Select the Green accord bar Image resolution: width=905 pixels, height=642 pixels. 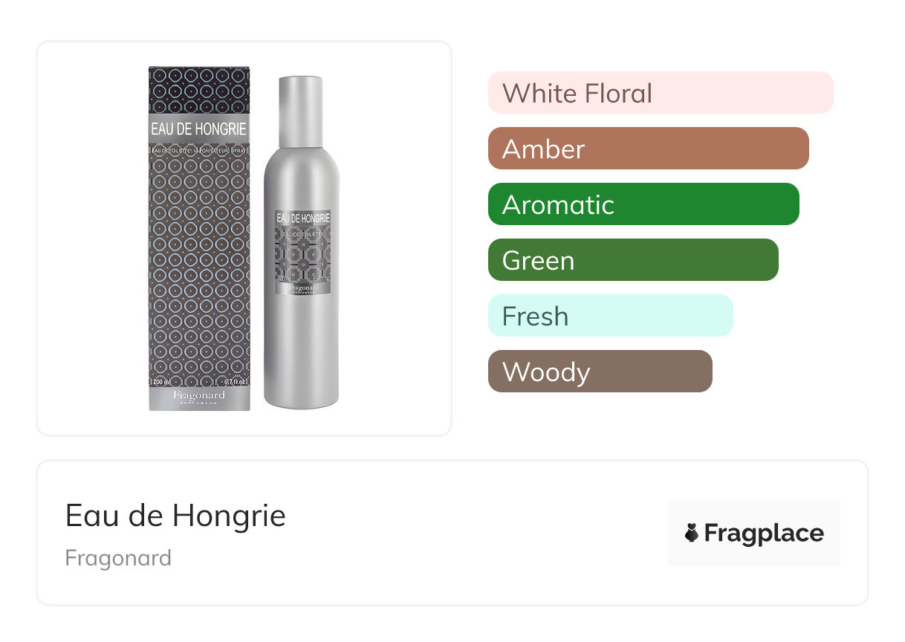[x=632, y=260]
